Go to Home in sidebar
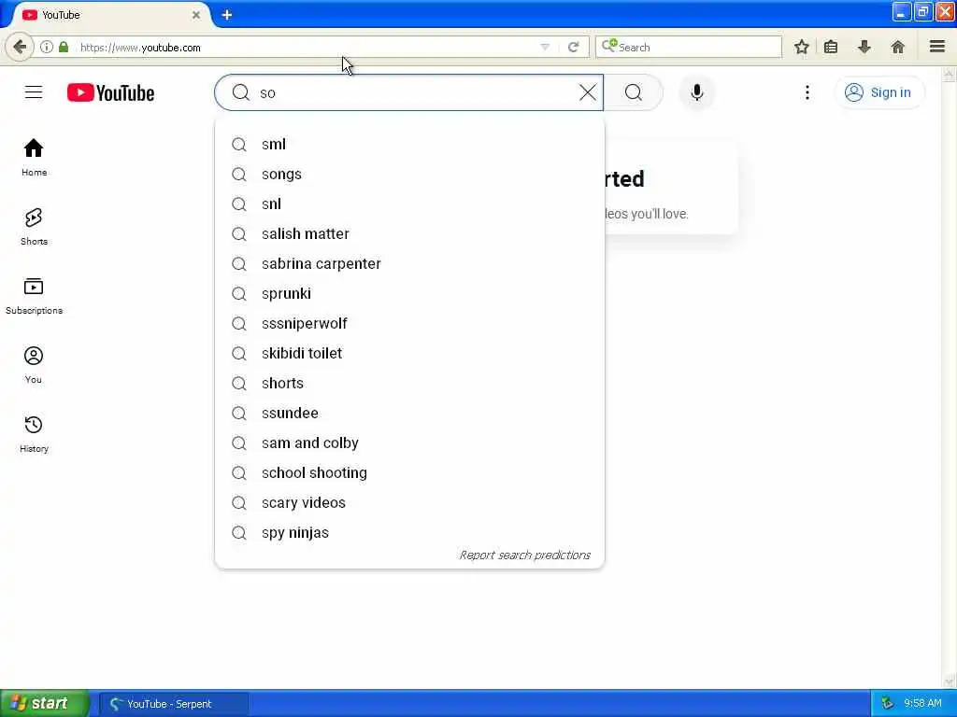The width and height of the screenshot is (957, 717). tap(34, 157)
